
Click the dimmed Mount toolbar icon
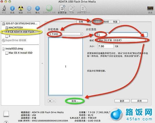[x=29, y=8]
